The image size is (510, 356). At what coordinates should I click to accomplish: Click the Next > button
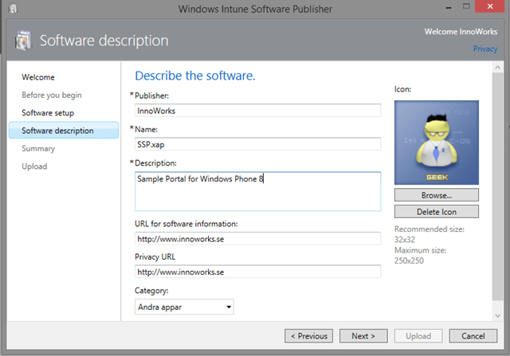pos(363,336)
